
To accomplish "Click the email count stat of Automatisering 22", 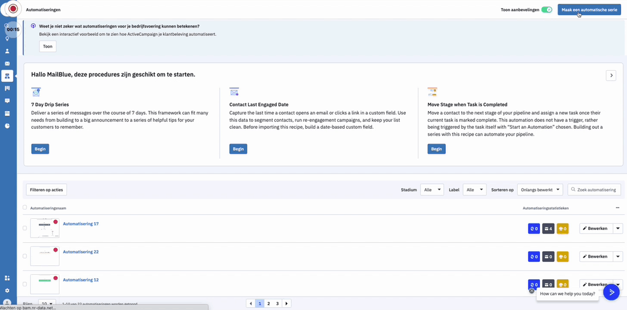I will click(548, 257).
